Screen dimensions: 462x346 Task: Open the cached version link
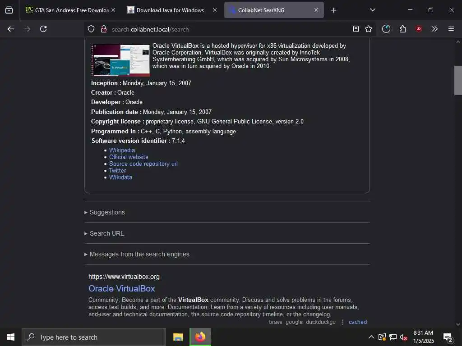click(358, 322)
